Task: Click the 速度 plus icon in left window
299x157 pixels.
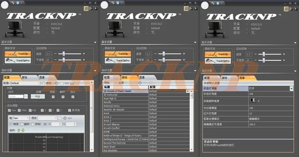Action: tap(84, 54)
